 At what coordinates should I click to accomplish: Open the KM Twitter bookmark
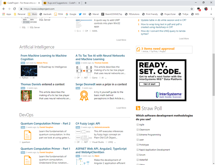(82, 14)
